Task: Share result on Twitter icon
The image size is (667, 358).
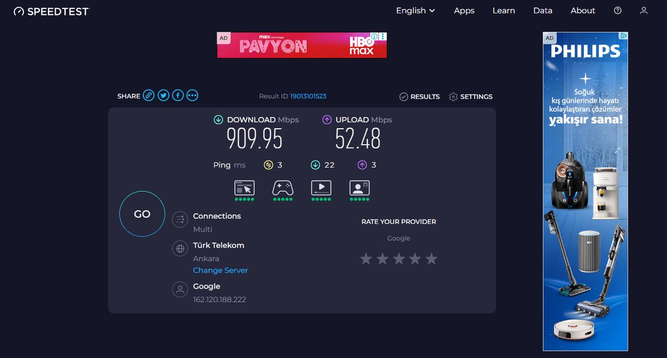Action: [x=163, y=95]
